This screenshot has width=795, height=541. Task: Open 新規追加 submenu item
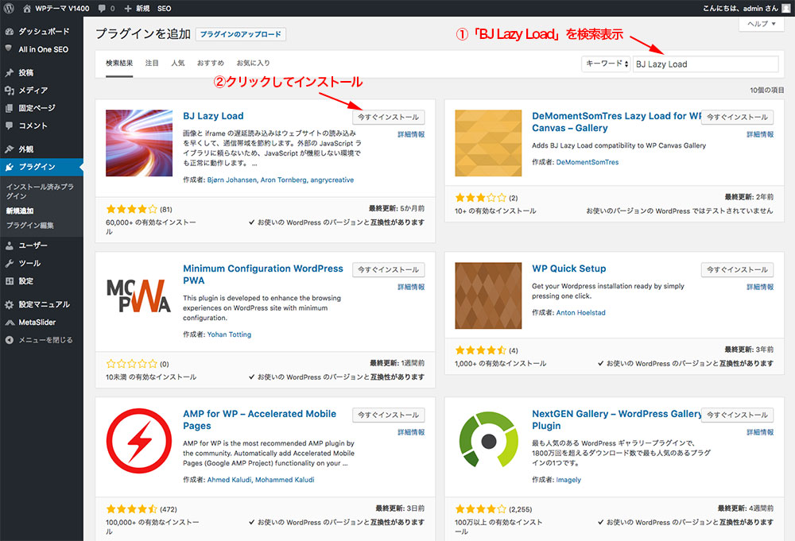pyautogui.click(x=20, y=211)
